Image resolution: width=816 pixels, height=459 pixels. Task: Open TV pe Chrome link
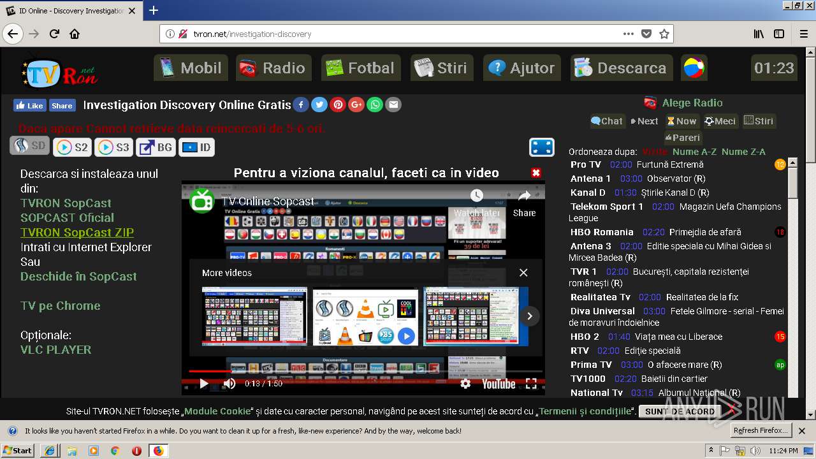[60, 306]
